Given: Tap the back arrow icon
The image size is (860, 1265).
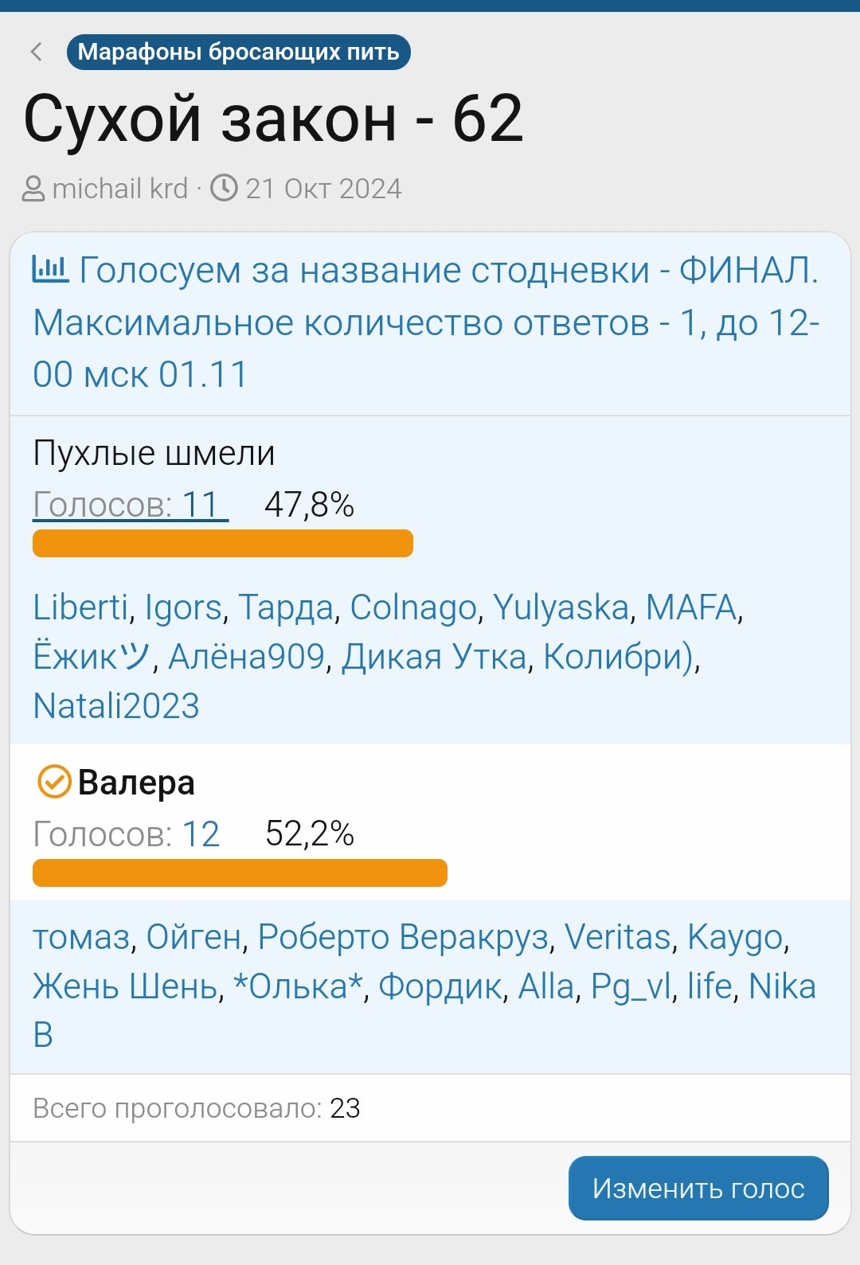Looking at the screenshot, I should tap(36, 53).
